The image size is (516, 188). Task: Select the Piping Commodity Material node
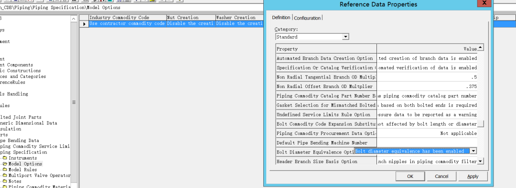pyautogui.click(x=40, y=187)
